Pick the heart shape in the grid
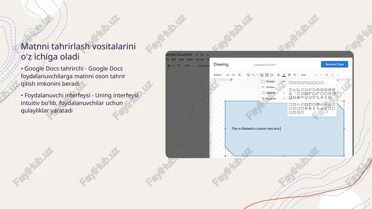The height and width of the screenshot is (209, 372). pyautogui.click(x=314, y=97)
